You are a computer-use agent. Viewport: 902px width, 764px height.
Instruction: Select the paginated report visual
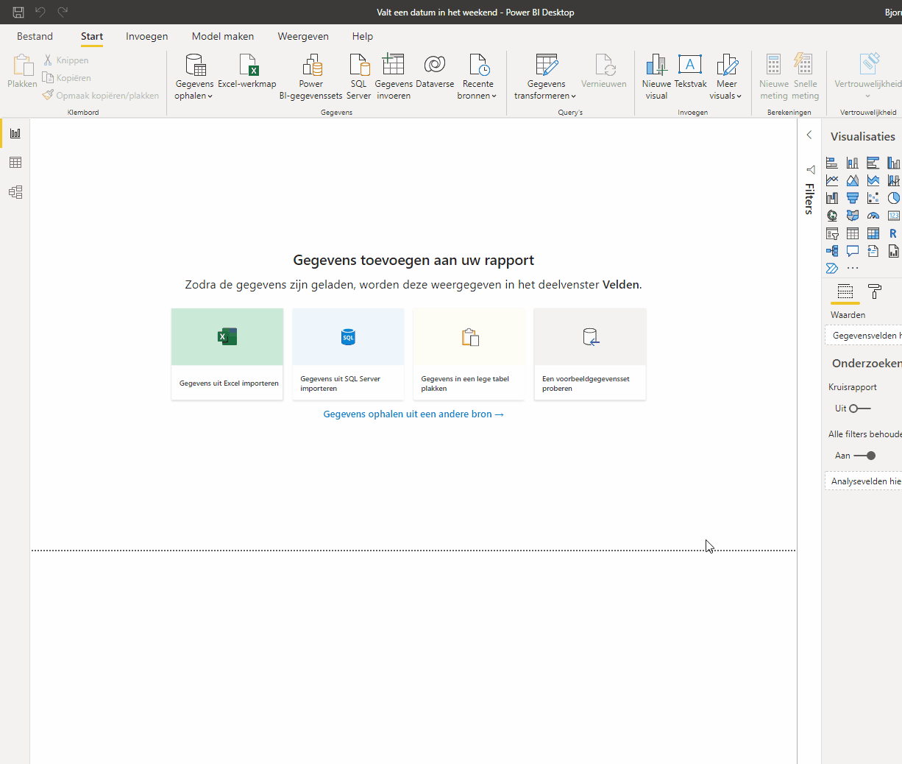[x=894, y=251]
